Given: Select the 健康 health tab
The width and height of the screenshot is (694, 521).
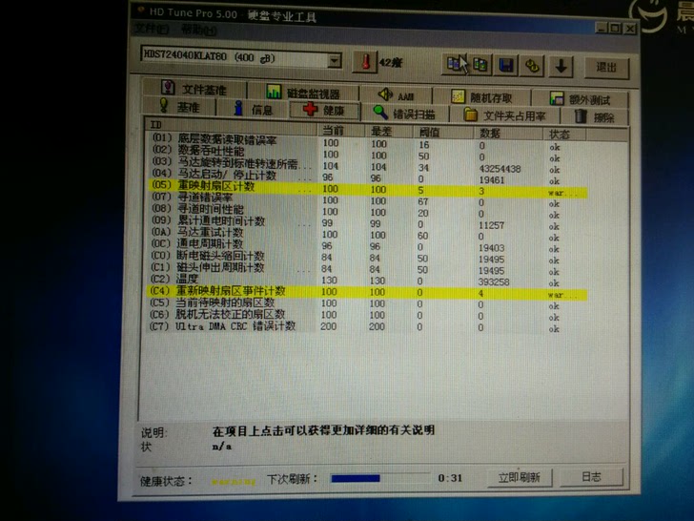Looking at the screenshot, I should coord(324,110).
